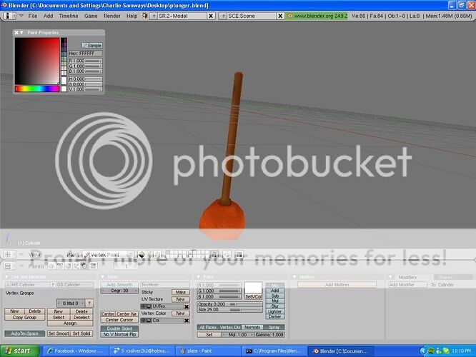Open the Vertex Paint mode dropdown
This screenshot has width=476, height=357.
pyautogui.click(x=109, y=255)
